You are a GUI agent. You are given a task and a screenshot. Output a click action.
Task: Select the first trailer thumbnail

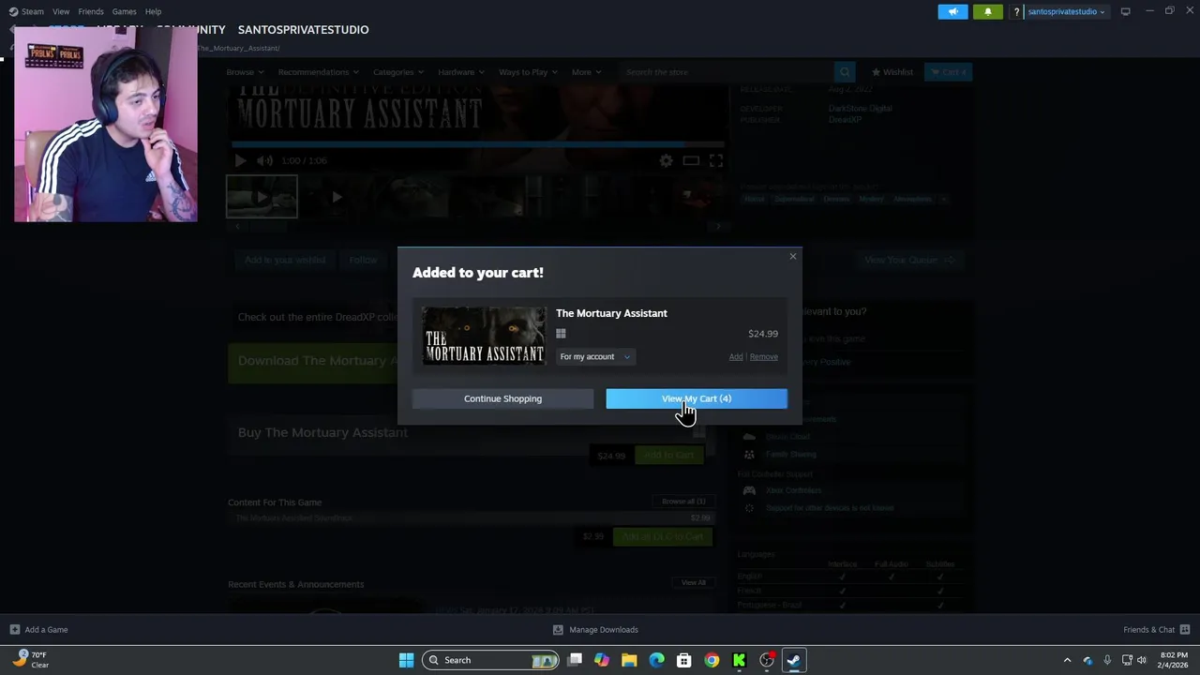tap(262, 197)
